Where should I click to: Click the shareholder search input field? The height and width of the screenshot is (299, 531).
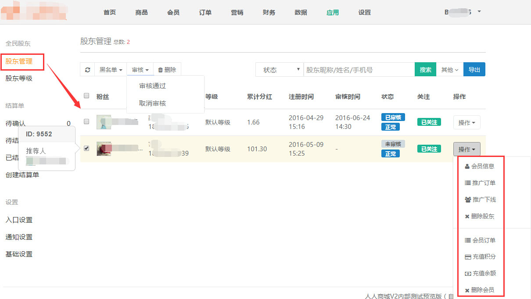[359, 70]
